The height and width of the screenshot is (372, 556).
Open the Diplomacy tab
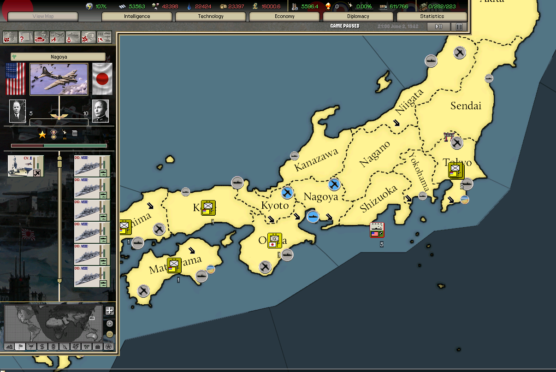(x=358, y=17)
